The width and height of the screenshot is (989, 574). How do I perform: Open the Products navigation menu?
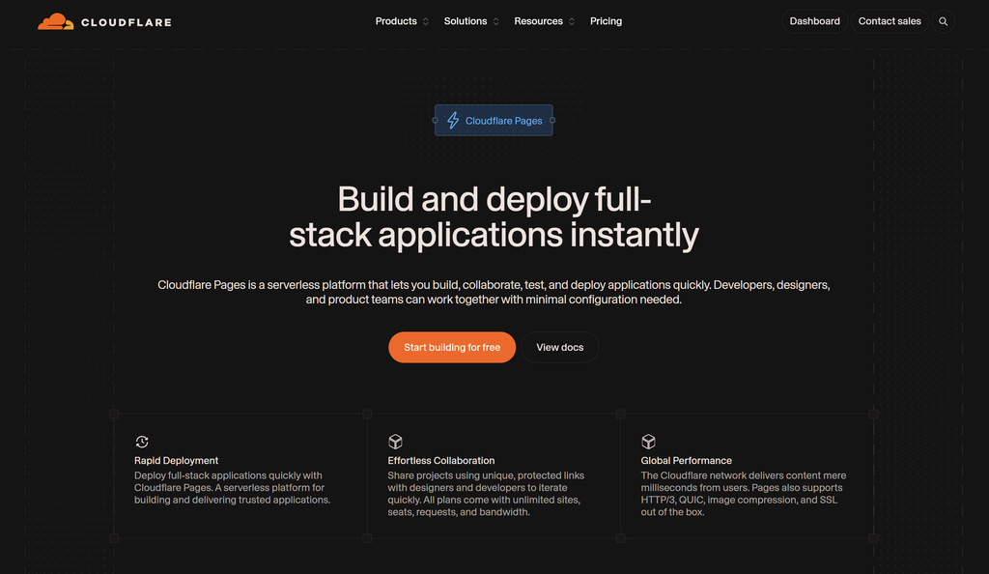pyautogui.click(x=396, y=21)
